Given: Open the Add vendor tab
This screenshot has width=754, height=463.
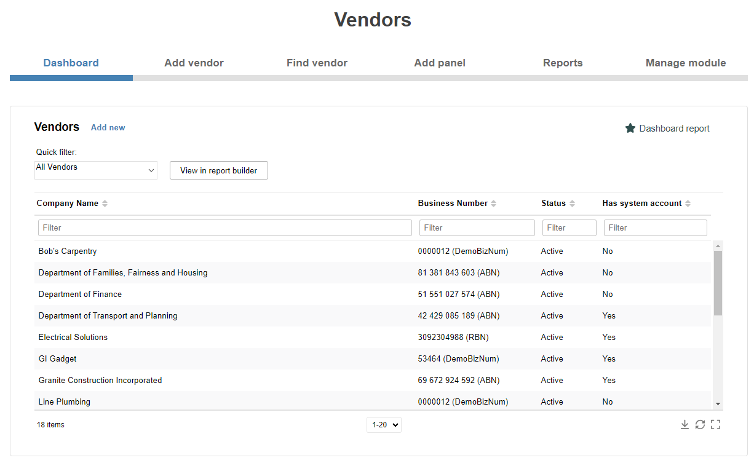Looking at the screenshot, I should click(194, 63).
